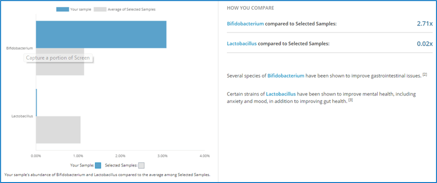Screen dimensions: 437x183
Task: Click the thin blue Lactobacillus sample bar
Action: pos(37,103)
